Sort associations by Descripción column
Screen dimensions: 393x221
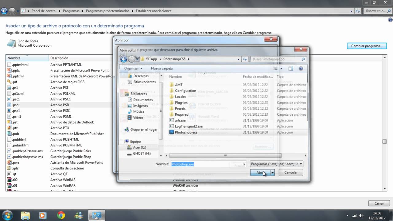pyautogui.click(x=81, y=58)
